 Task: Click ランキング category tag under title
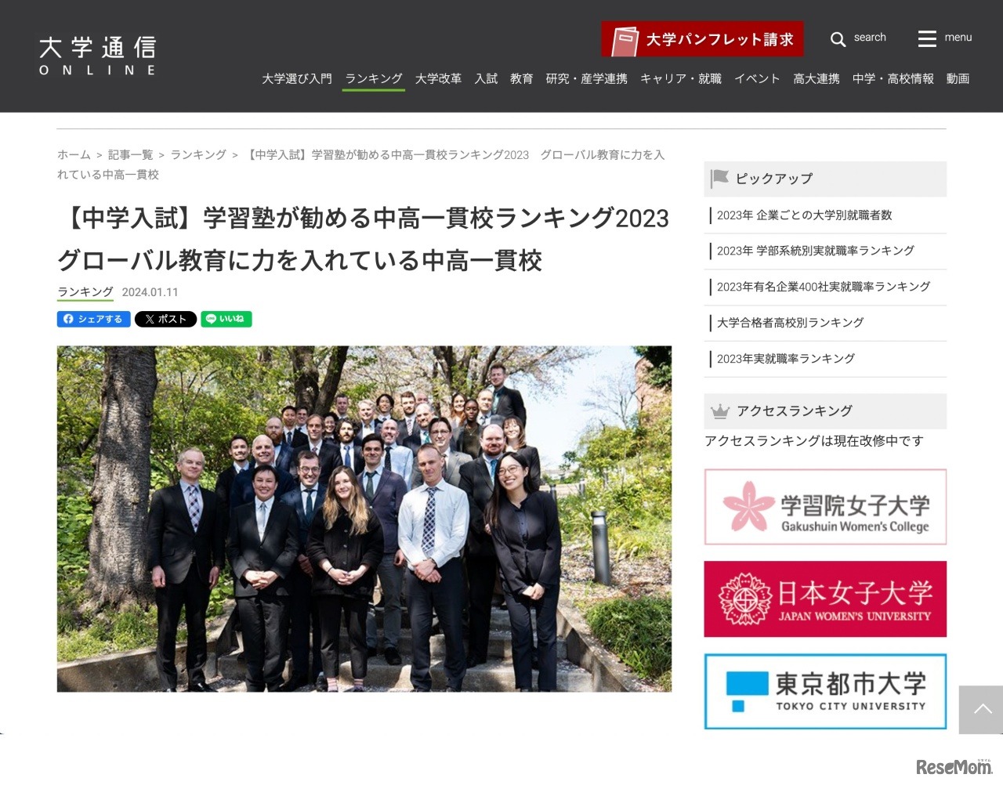click(x=85, y=291)
